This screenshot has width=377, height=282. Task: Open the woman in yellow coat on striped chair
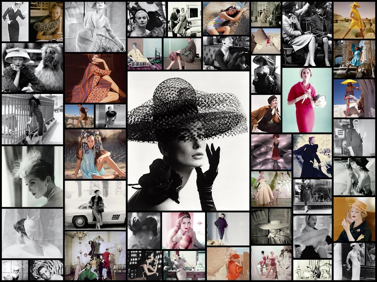145,54
